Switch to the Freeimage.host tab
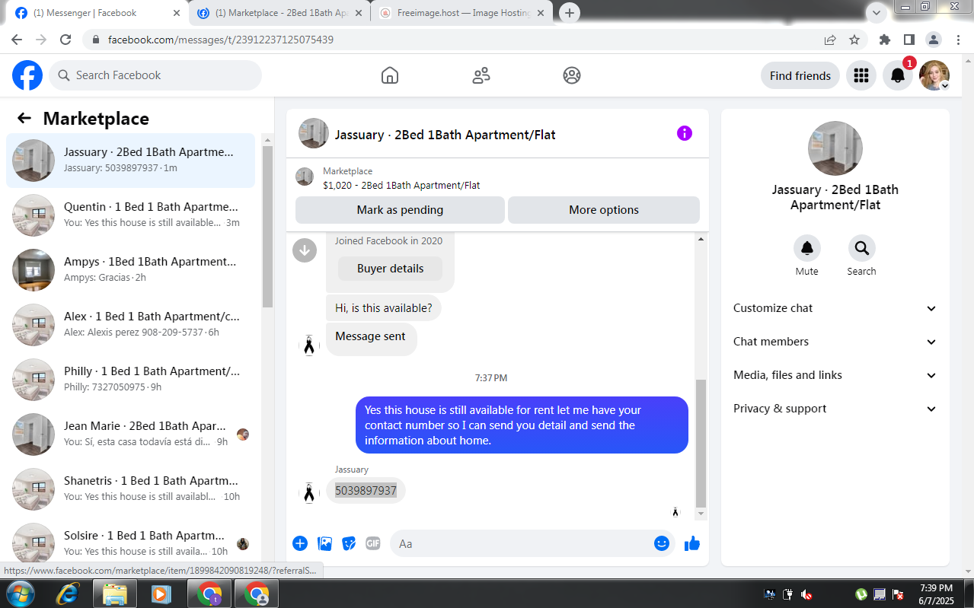The image size is (974, 608). (462, 13)
